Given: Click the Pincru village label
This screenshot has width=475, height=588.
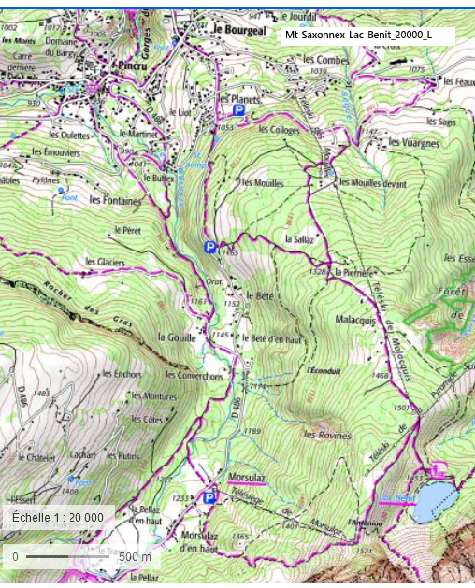Looking at the screenshot, I should point(133,65).
